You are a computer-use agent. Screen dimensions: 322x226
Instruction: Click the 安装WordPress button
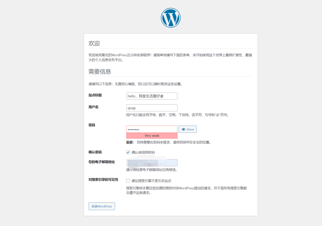click(x=102, y=206)
